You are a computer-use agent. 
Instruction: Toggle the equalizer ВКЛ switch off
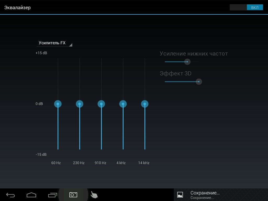(x=246, y=8)
